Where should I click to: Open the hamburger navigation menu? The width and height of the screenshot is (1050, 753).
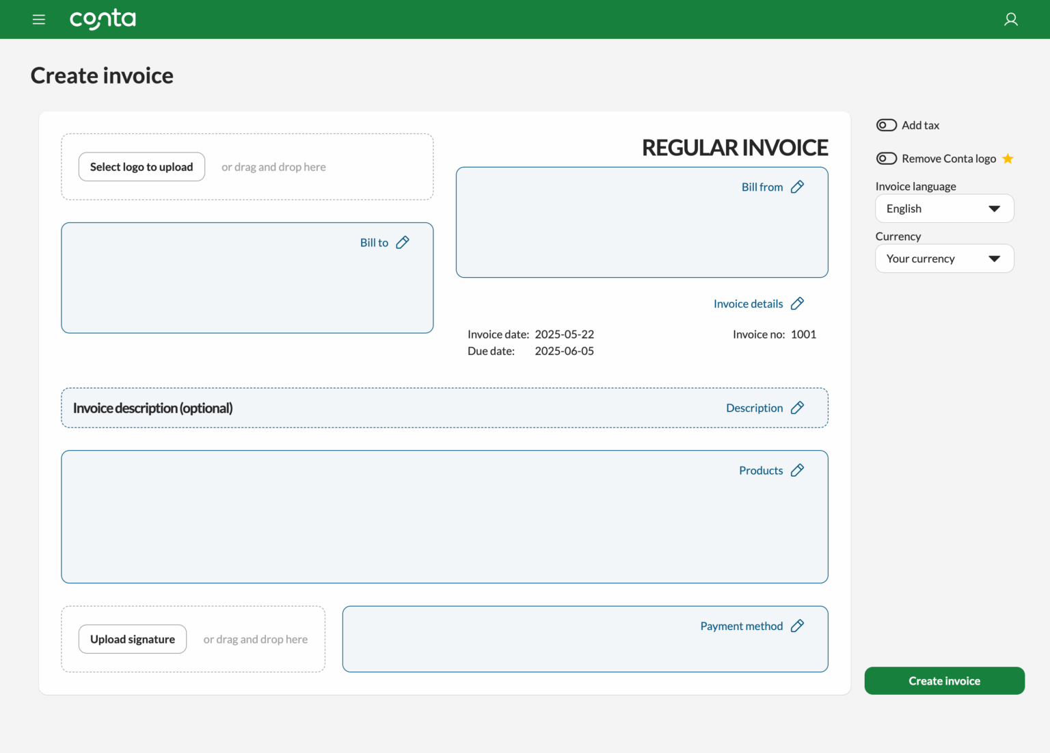point(38,19)
